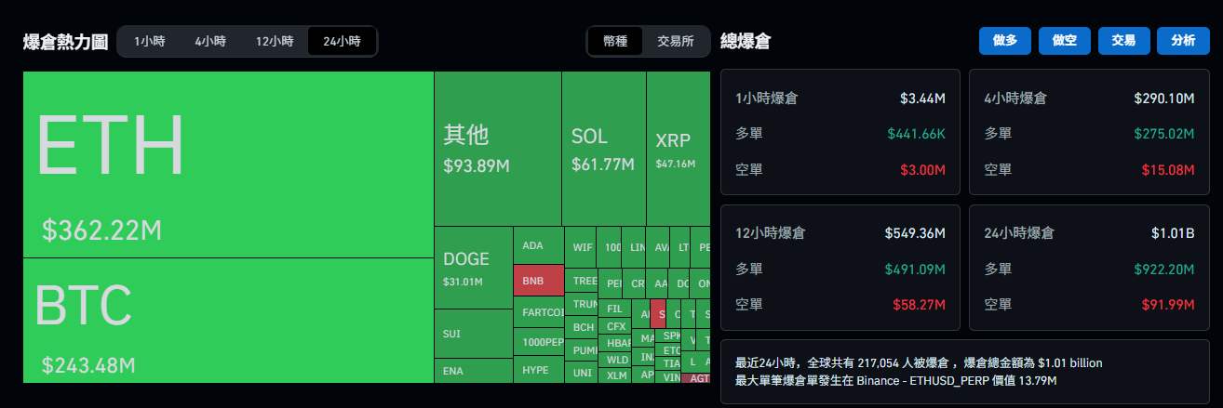Viewport: 1223px width, 408px height.
Task: Select the 1小時 timeframe tab
Action: tap(149, 41)
